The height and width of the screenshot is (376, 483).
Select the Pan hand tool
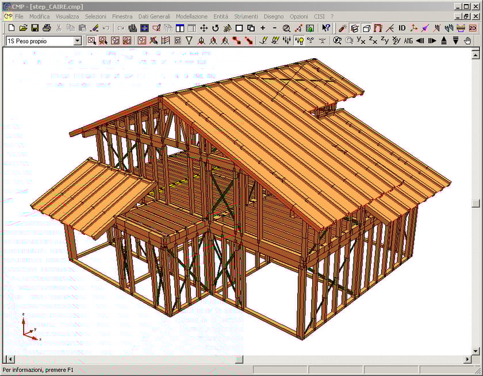(467, 40)
